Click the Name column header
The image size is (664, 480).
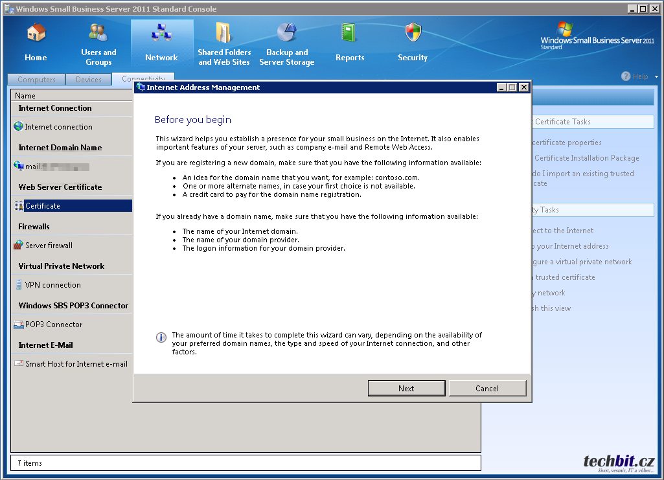tap(25, 96)
